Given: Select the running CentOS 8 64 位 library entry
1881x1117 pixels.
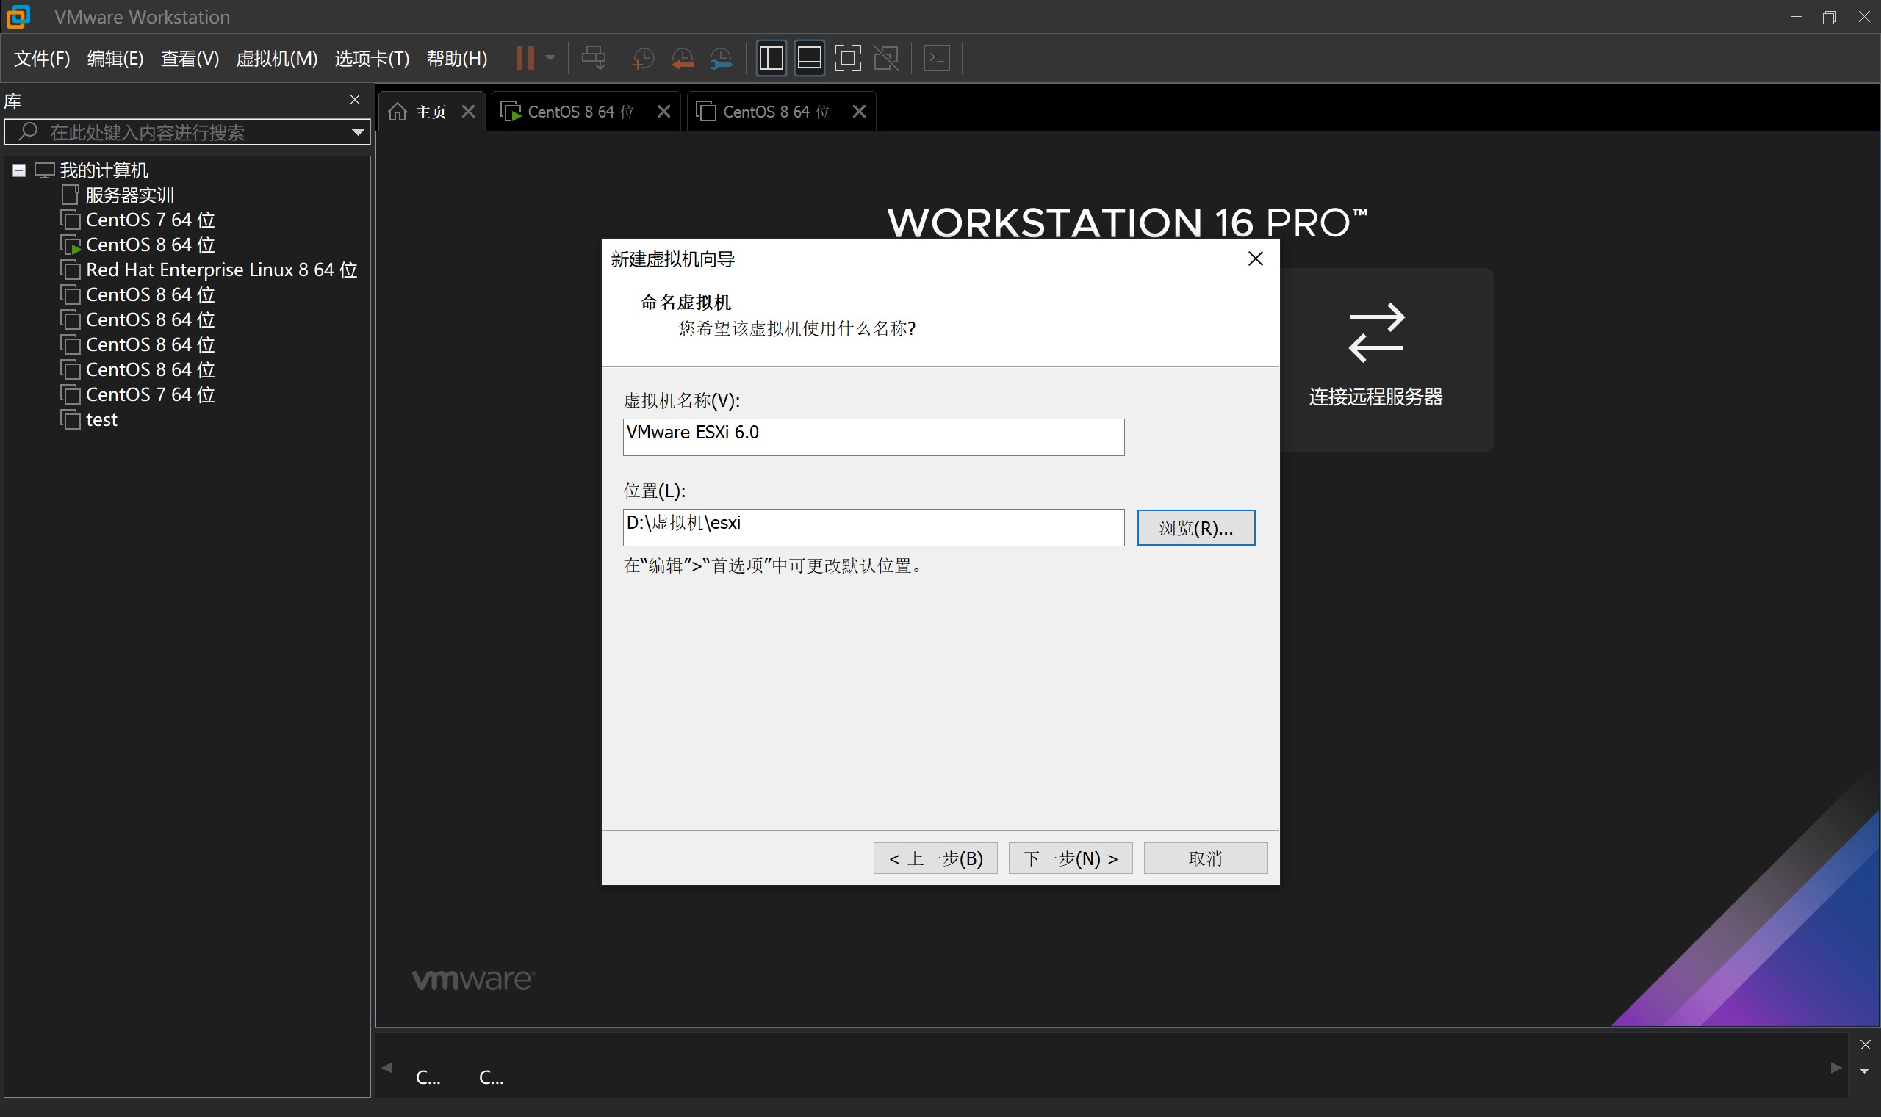Looking at the screenshot, I should (151, 245).
